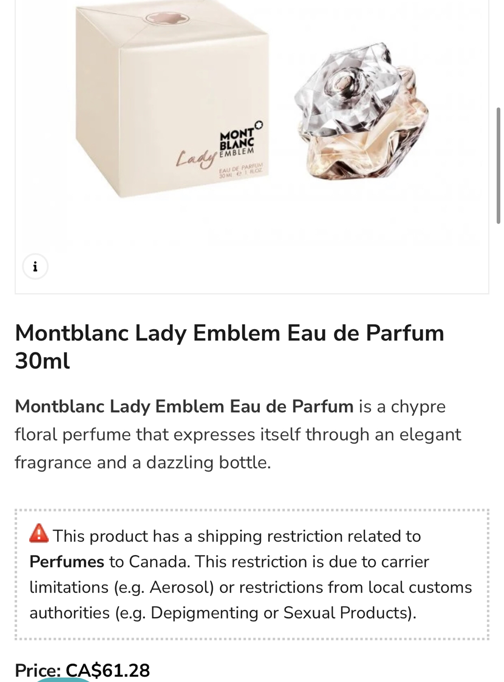Open the Montblanc Lady Emblem 30ml title heading
Image resolution: width=504 pixels, height=682 pixels.
230,347
